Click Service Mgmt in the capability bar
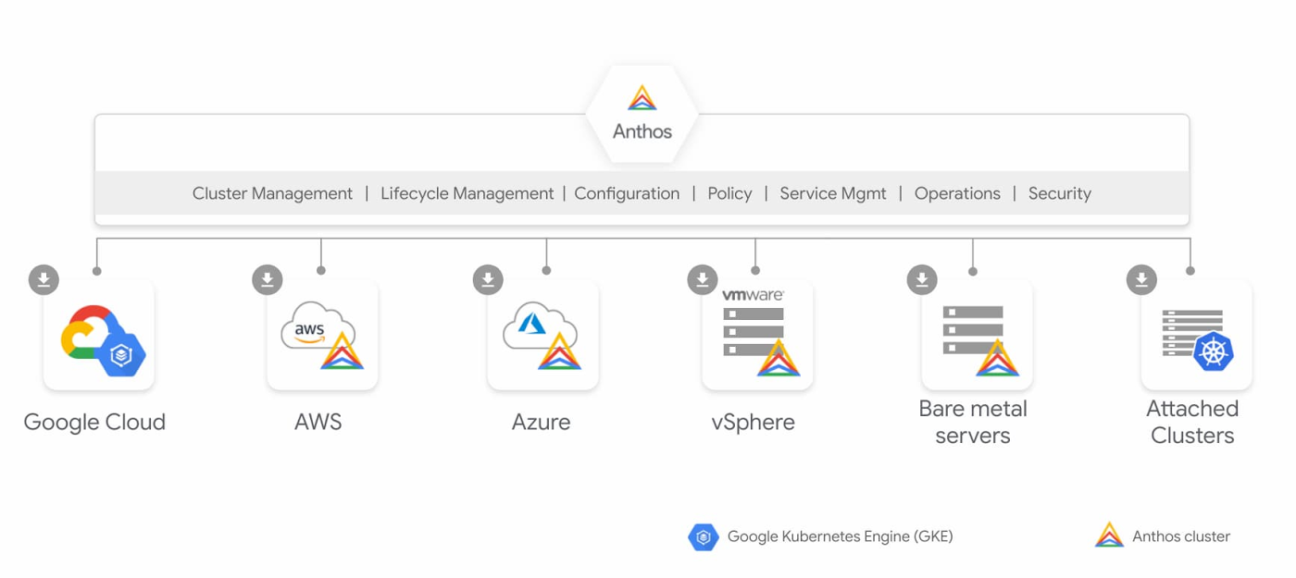This screenshot has height=578, width=1296. [832, 193]
